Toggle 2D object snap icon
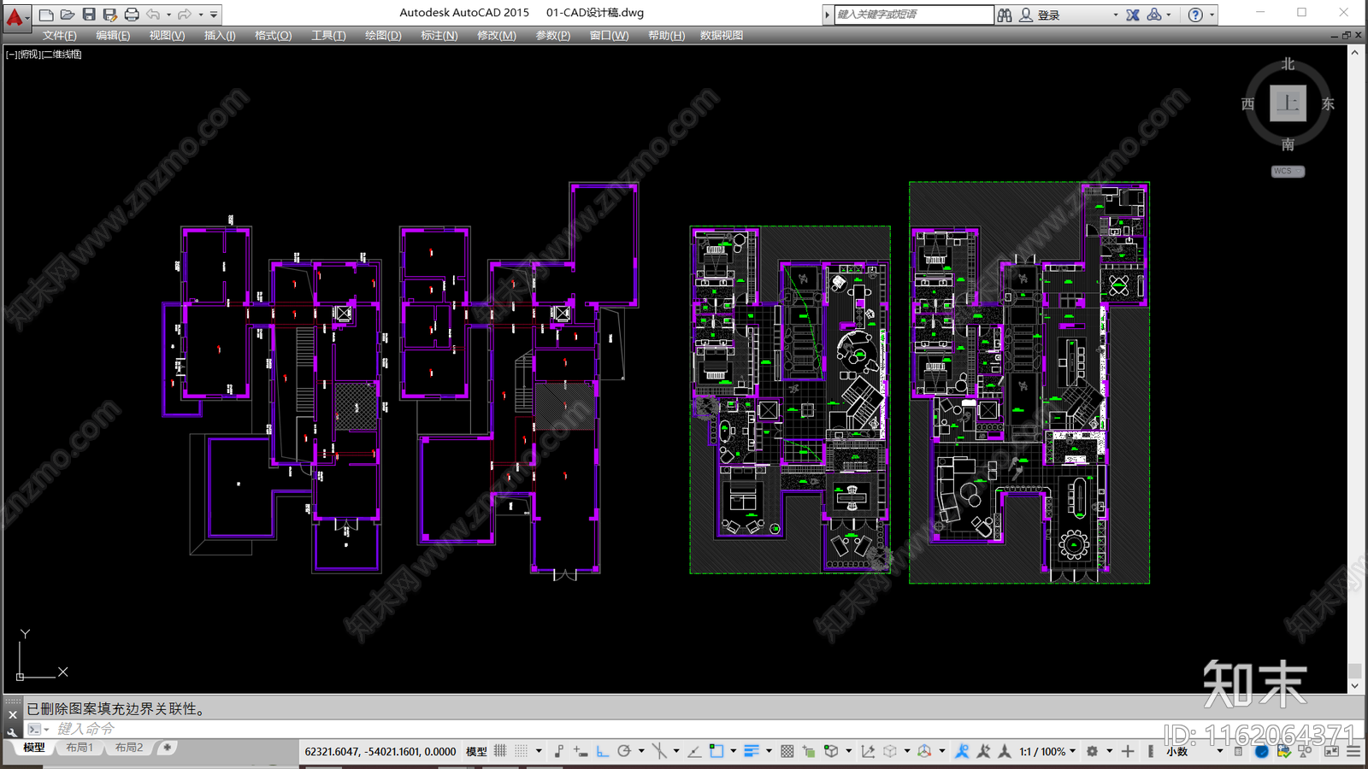The image size is (1368, 769). tap(716, 751)
